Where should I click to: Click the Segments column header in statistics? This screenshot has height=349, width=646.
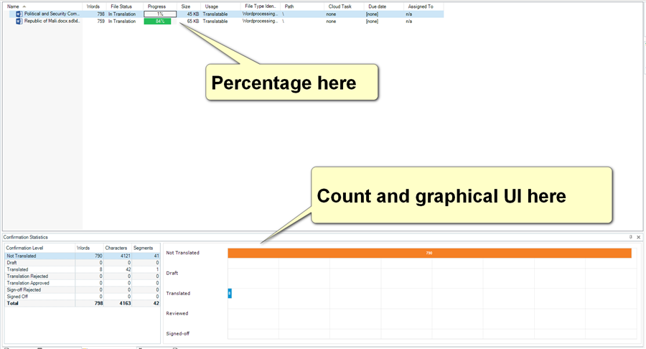[143, 248]
